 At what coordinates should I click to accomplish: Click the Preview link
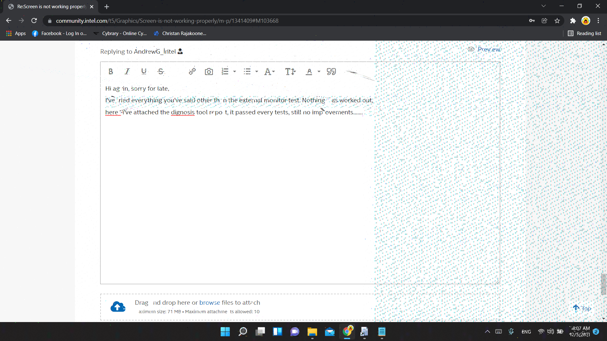click(x=489, y=49)
